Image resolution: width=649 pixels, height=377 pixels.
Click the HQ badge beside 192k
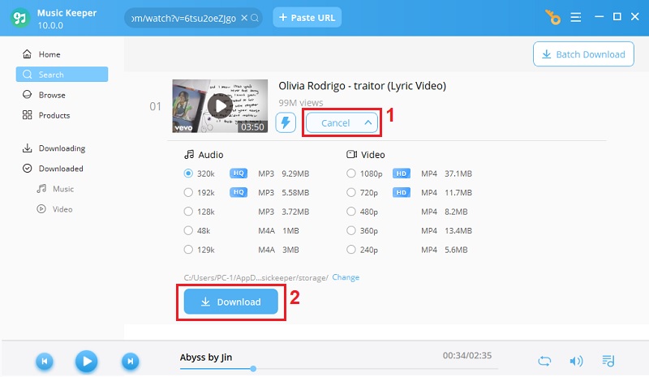(x=239, y=192)
